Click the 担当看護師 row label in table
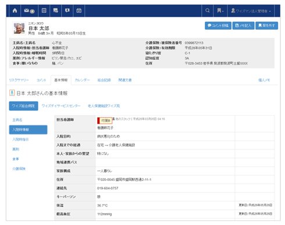 click(65, 120)
